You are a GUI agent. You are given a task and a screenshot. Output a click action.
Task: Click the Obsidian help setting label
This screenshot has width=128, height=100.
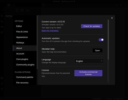pos(48,49)
